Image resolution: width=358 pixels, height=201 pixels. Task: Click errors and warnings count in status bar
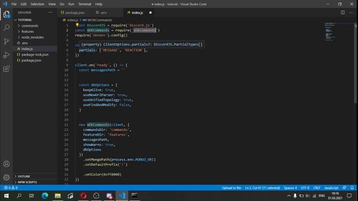pos(11,188)
